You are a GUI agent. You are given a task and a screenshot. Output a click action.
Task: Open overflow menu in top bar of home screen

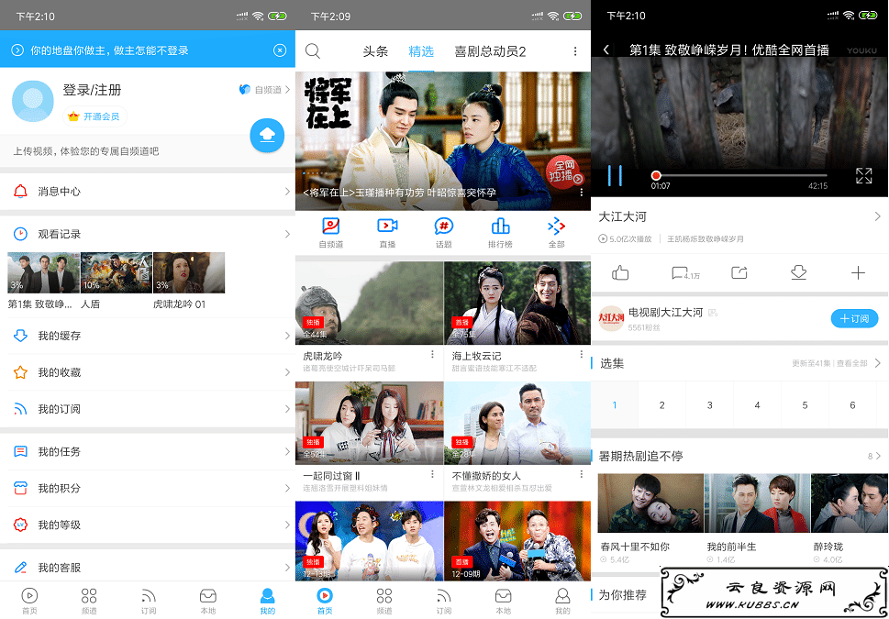[x=575, y=51]
